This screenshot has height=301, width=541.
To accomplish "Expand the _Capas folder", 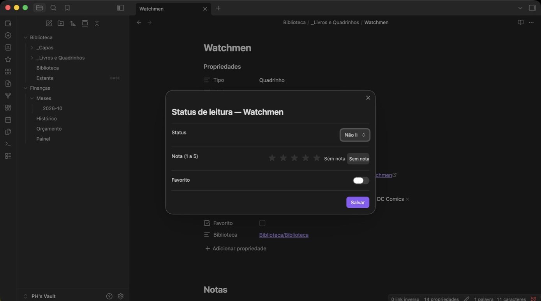I will [32, 48].
